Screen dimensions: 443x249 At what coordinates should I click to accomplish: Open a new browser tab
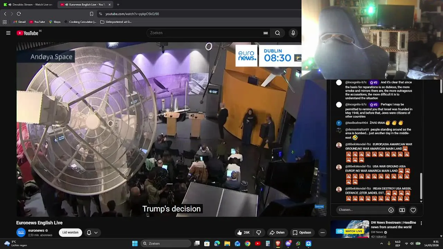[x=118, y=4]
